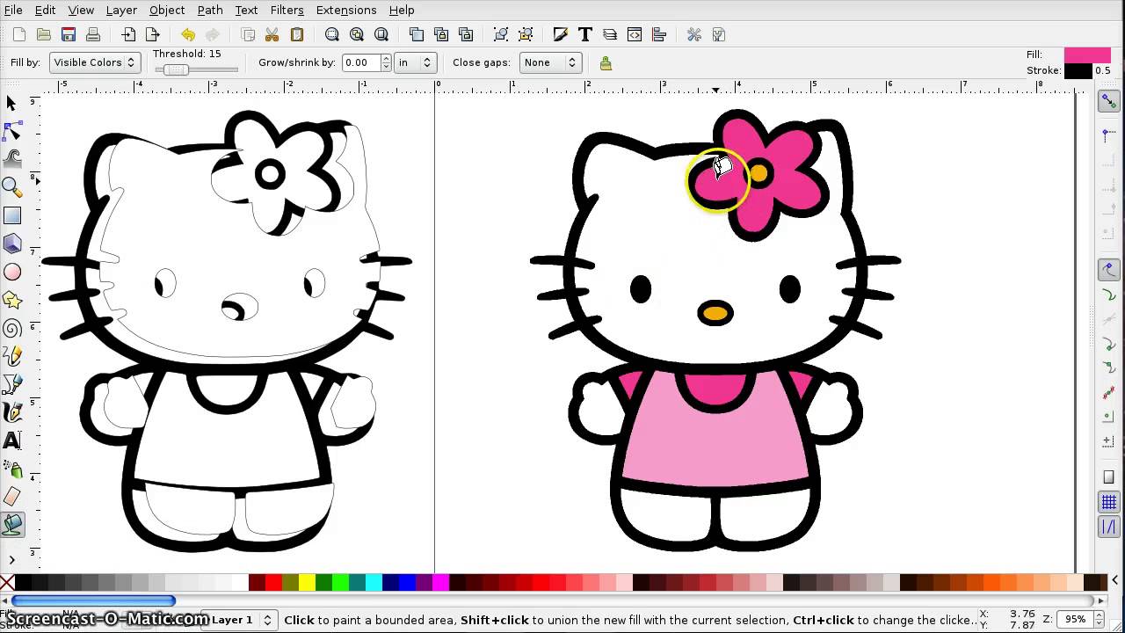1125x633 pixels.
Task: Zoom to fit page icon in toolbar
Action: (x=381, y=35)
